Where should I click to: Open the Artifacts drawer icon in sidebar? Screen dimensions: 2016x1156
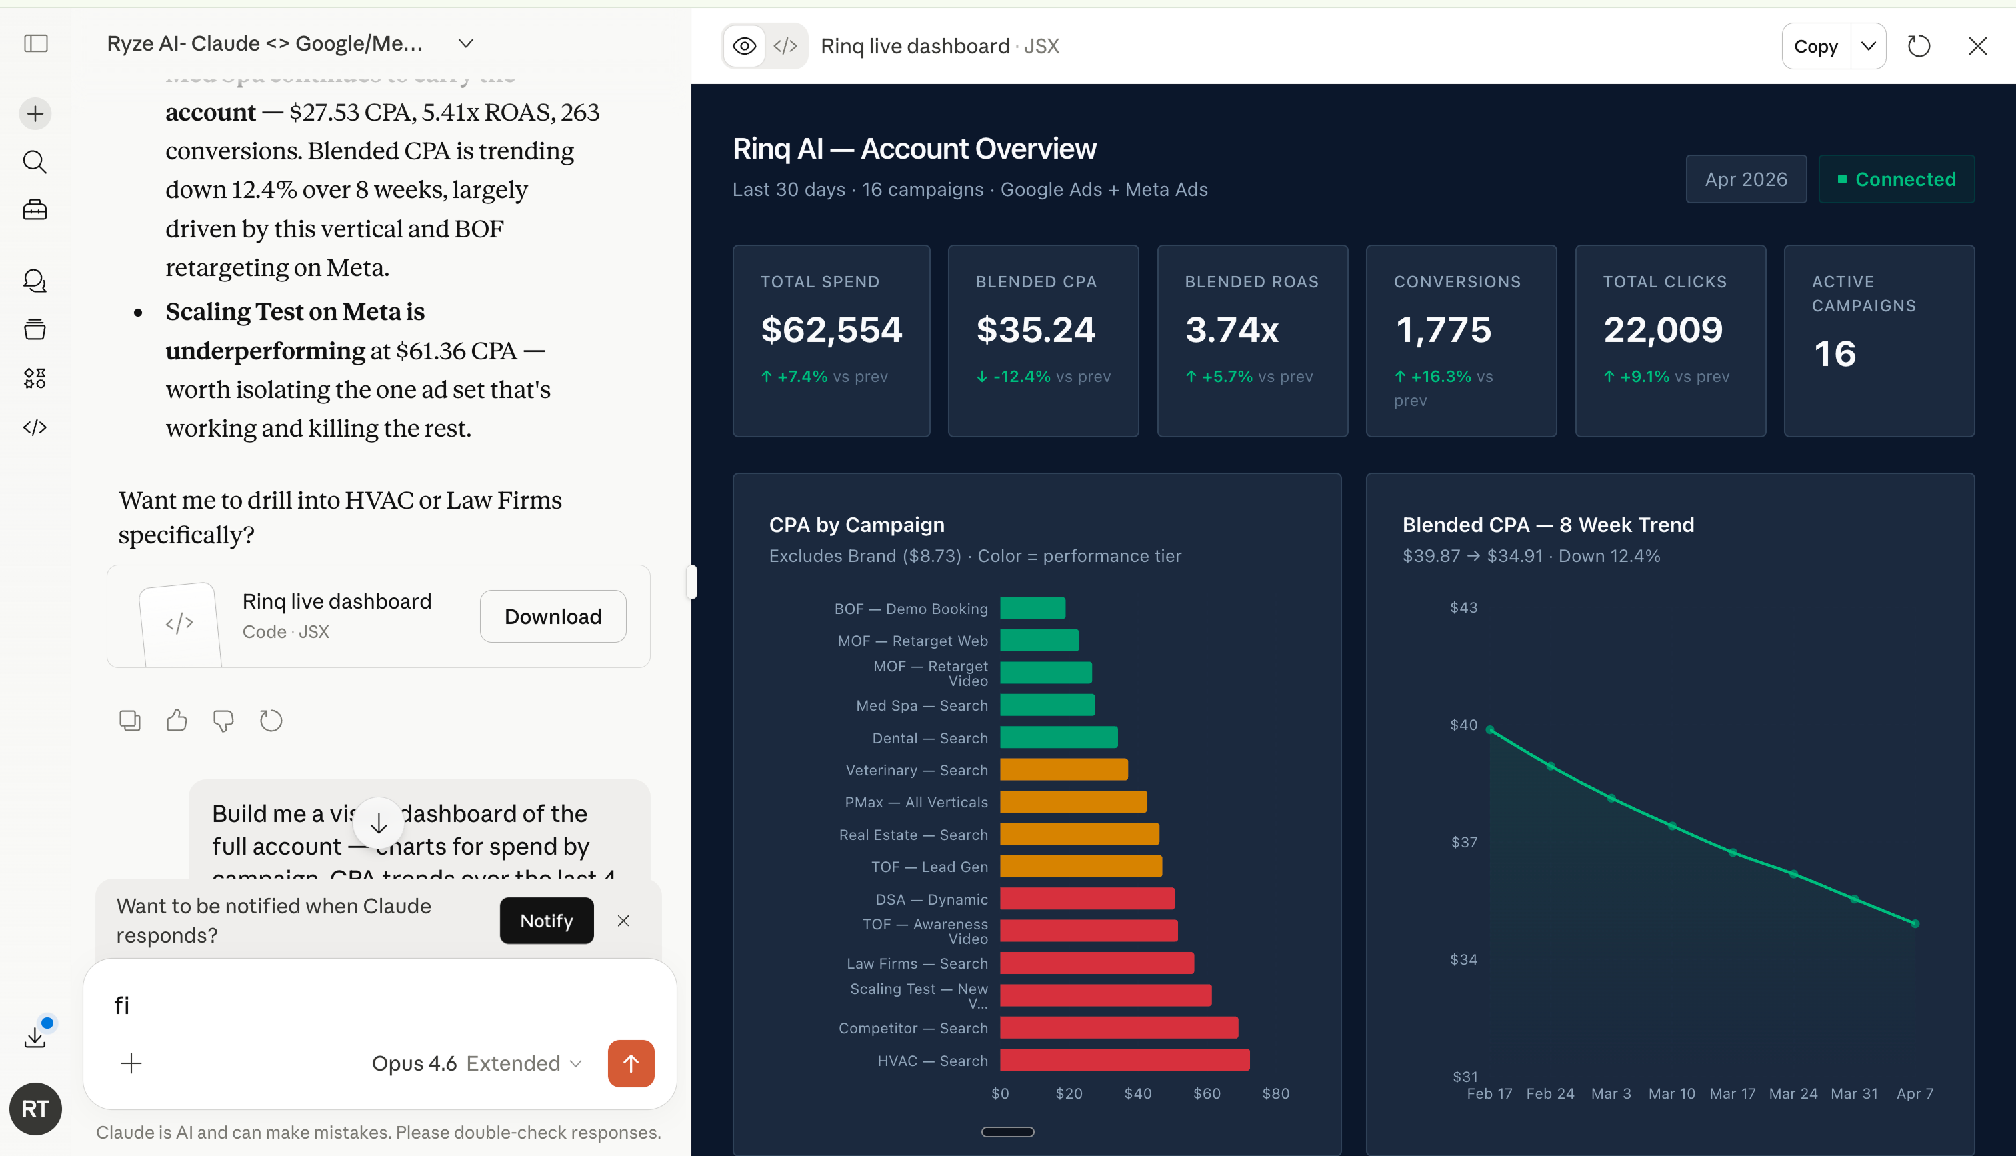(35, 329)
